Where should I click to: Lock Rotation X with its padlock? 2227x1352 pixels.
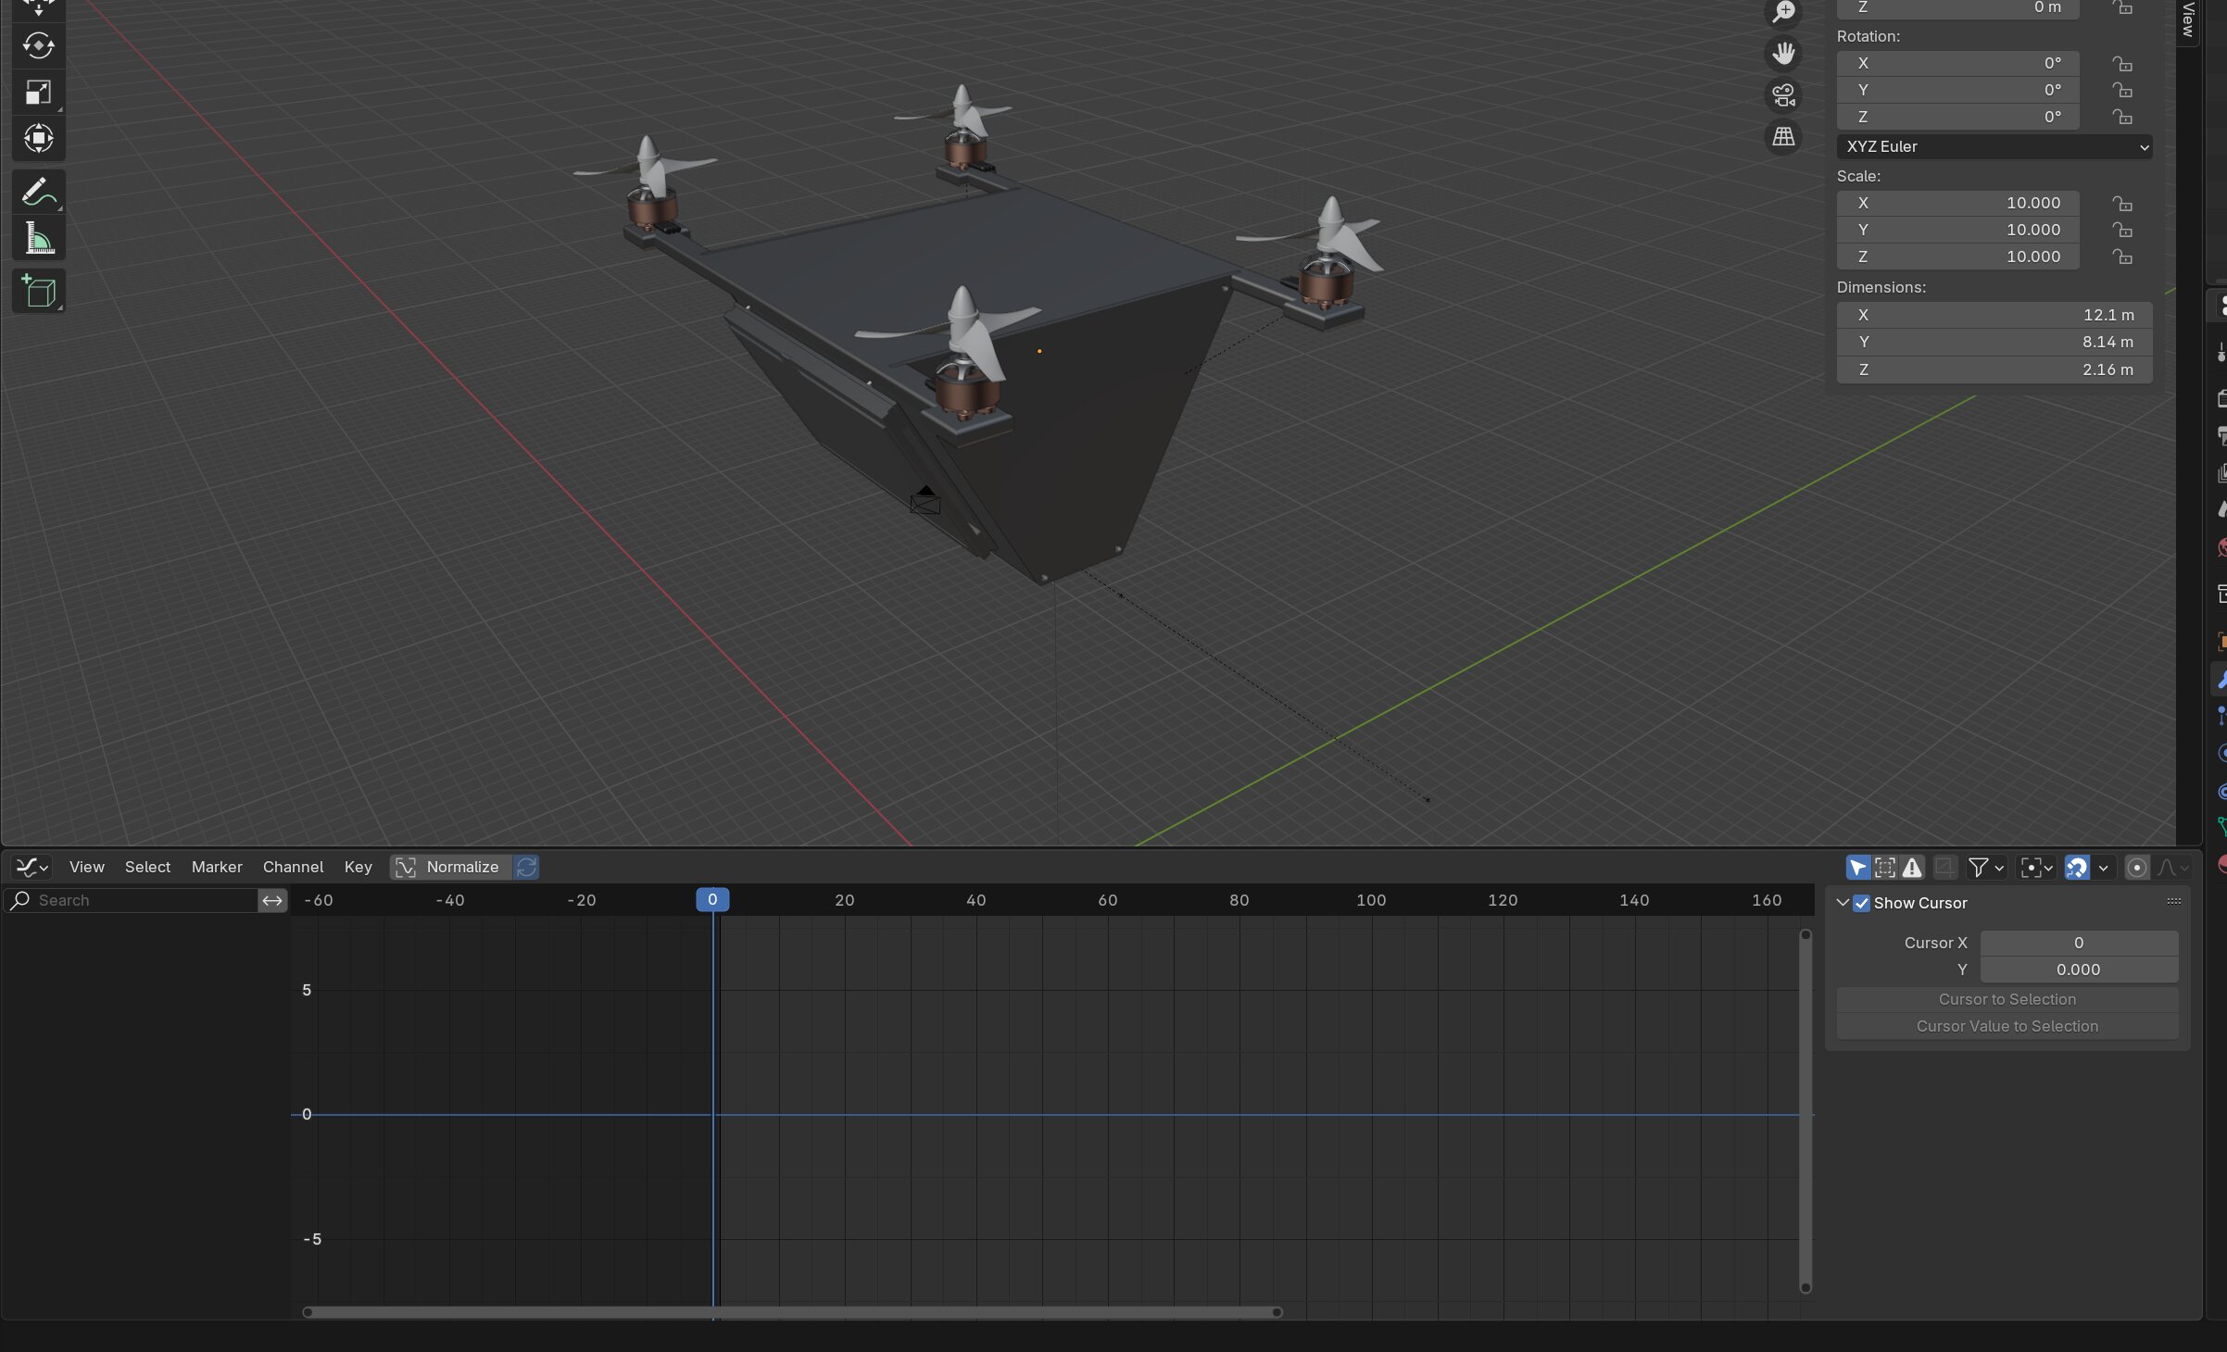coord(2121,63)
